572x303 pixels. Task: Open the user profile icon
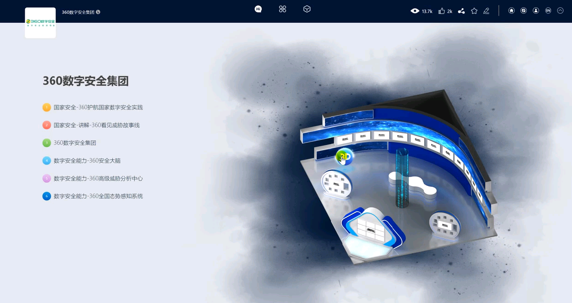(x=536, y=11)
